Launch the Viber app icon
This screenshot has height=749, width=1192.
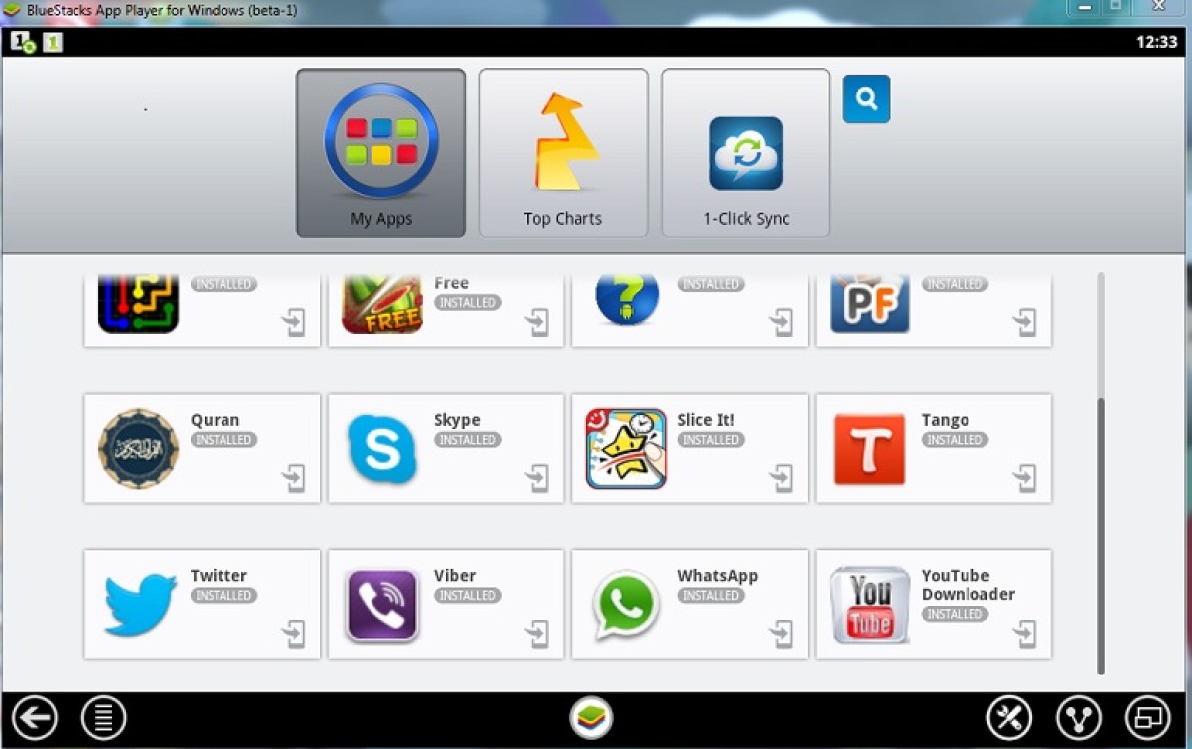382,604
